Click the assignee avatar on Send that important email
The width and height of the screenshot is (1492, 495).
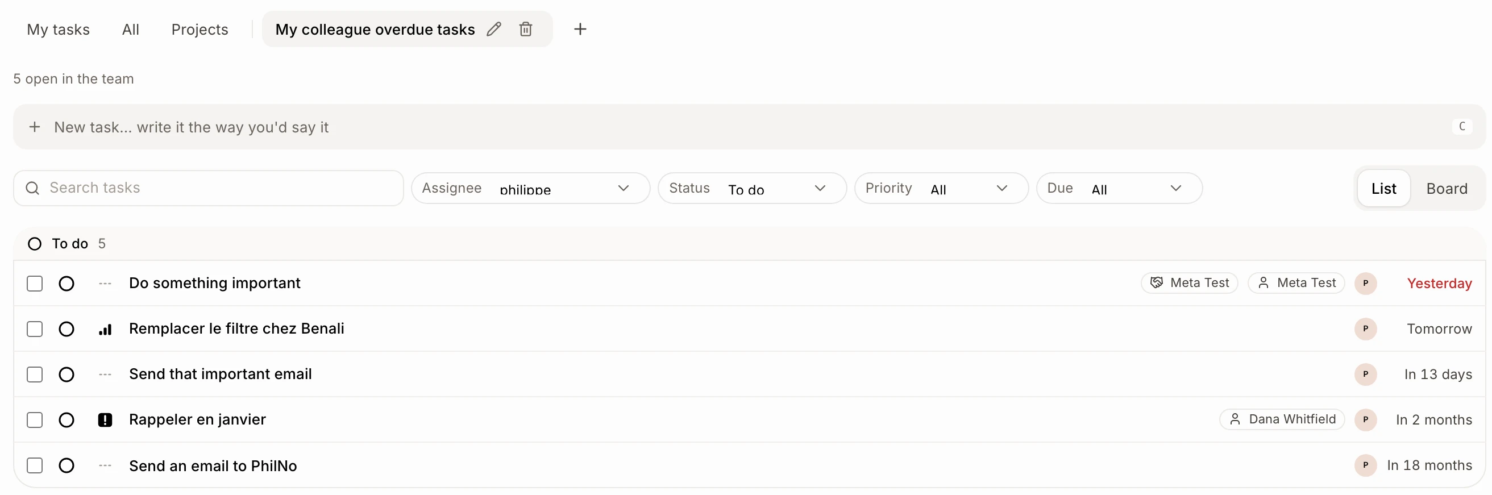(x=1365, y=374)
